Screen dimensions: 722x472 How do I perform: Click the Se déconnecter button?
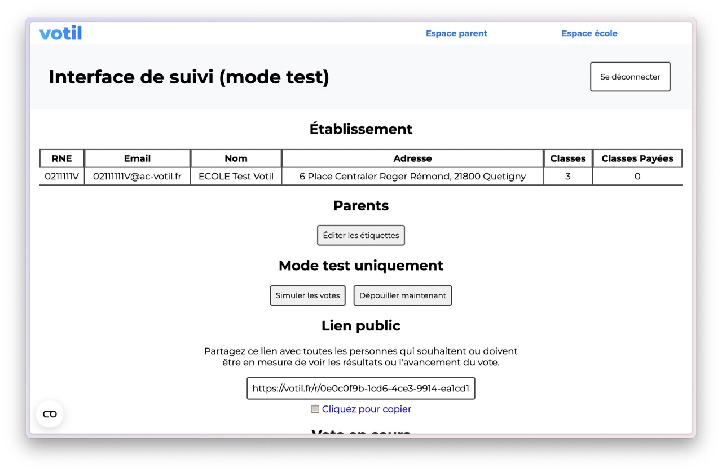click(x=629, y=76)
